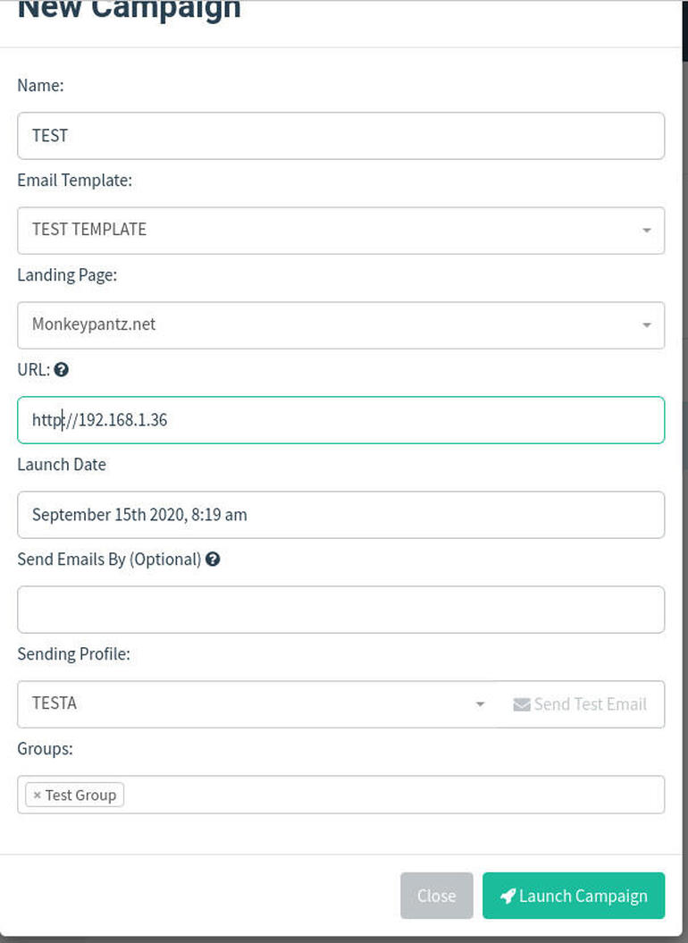
Task: Click the URL help question mark icon
Action: click(61, 369)
